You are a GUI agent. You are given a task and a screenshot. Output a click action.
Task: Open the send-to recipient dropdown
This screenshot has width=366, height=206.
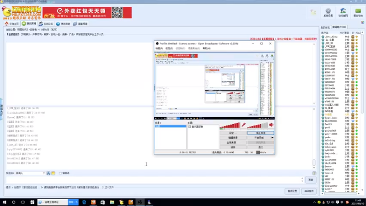pos(30,173)
